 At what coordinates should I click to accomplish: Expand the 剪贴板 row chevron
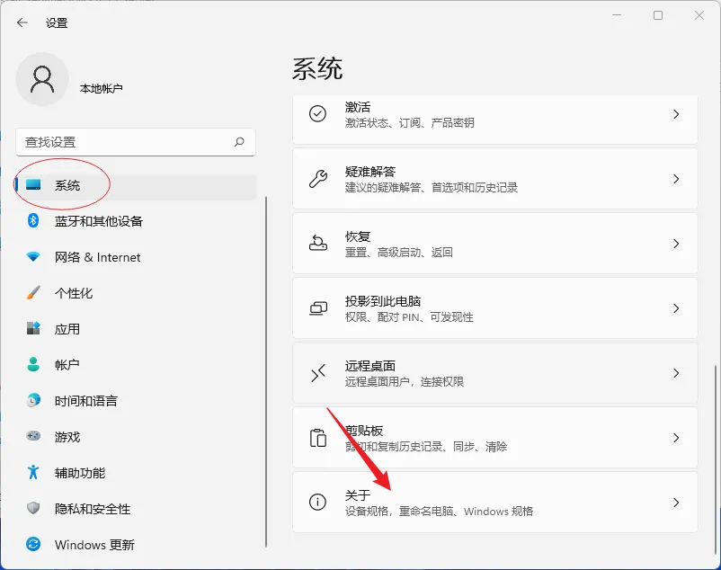click(676, 438)
